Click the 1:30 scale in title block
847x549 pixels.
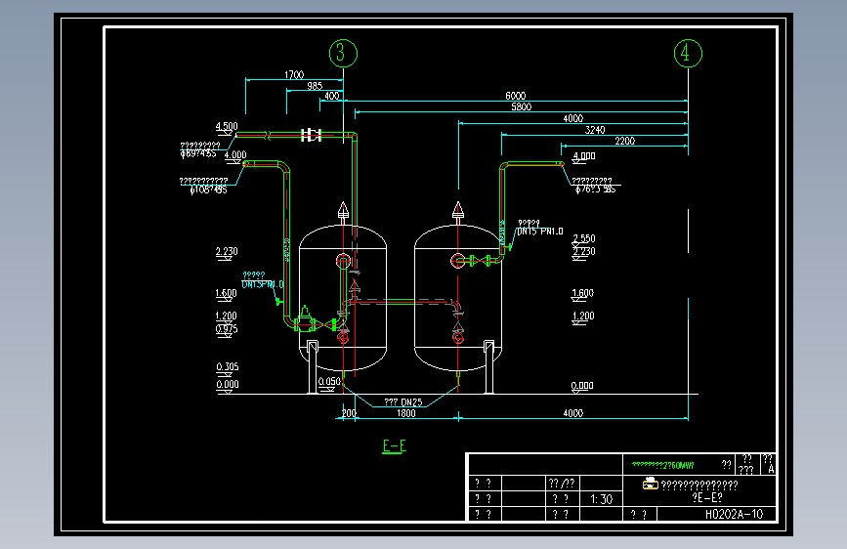tap(601, 499)
